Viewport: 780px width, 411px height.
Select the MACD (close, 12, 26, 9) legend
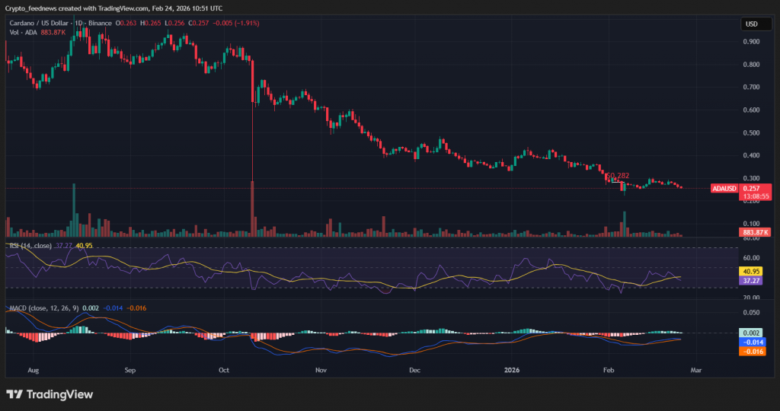click(43, 308)
